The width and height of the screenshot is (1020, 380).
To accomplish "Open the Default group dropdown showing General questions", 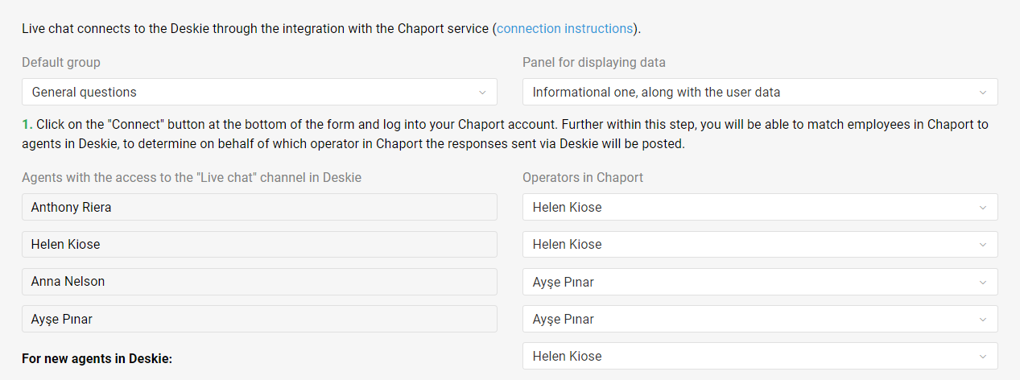I will click(x=259, y=92).
